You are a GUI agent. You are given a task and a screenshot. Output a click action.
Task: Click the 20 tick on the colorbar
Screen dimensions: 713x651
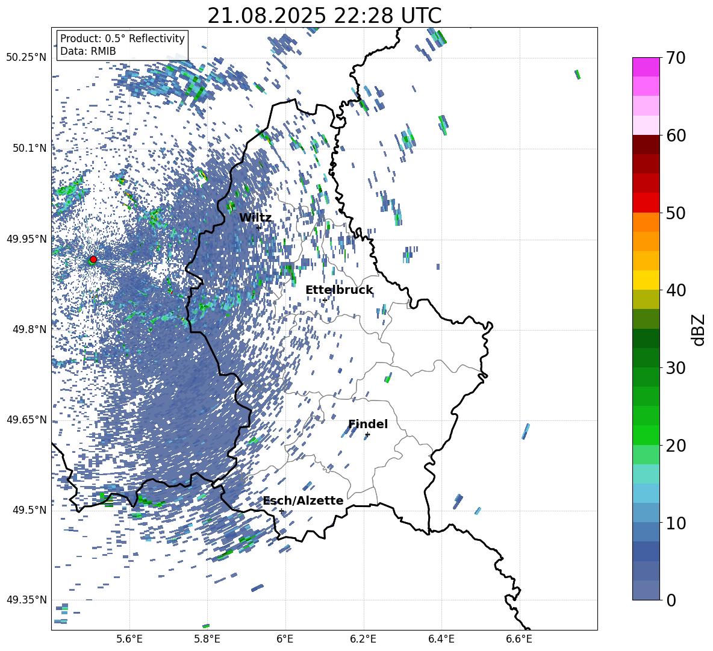coord(675,445)
